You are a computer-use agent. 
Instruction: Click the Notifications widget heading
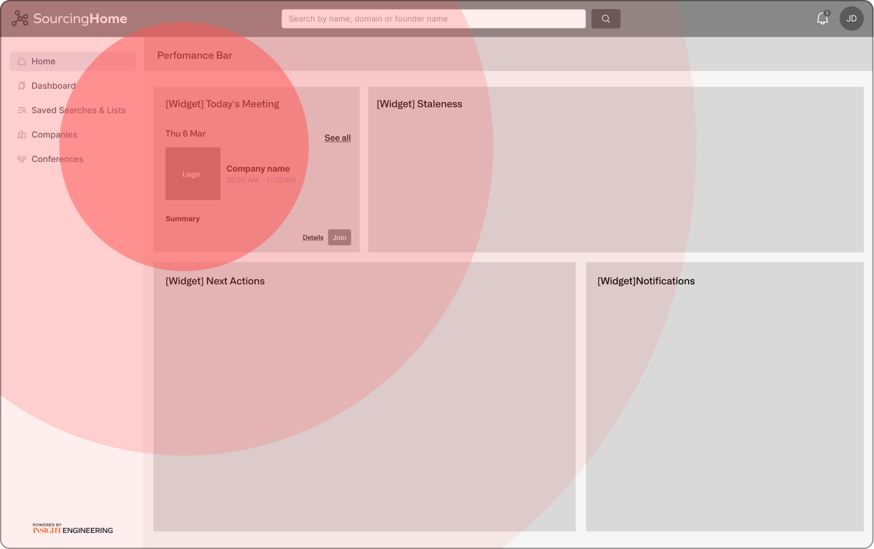[646, 281]
